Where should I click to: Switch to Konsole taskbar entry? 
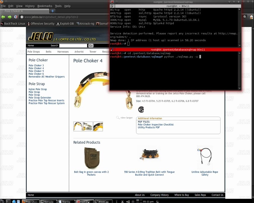click(49, 202)
